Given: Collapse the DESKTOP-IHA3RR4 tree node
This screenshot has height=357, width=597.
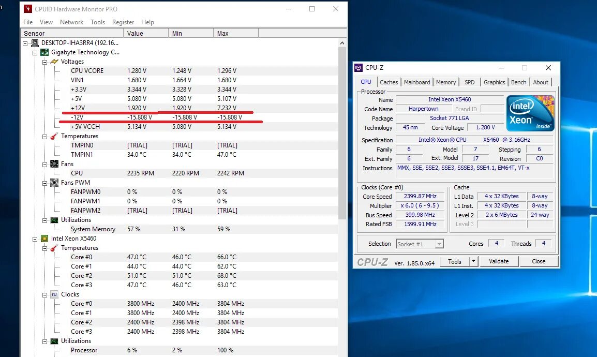Looking at the screenshot, I should (x=25, y=43).
